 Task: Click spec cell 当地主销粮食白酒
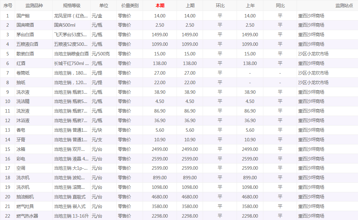point(71,54)
